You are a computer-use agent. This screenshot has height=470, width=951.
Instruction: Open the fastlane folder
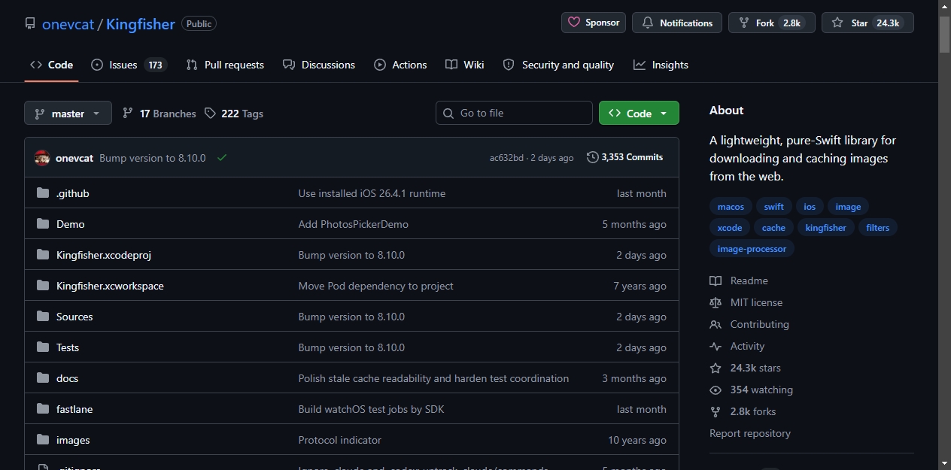coord(74,409)
